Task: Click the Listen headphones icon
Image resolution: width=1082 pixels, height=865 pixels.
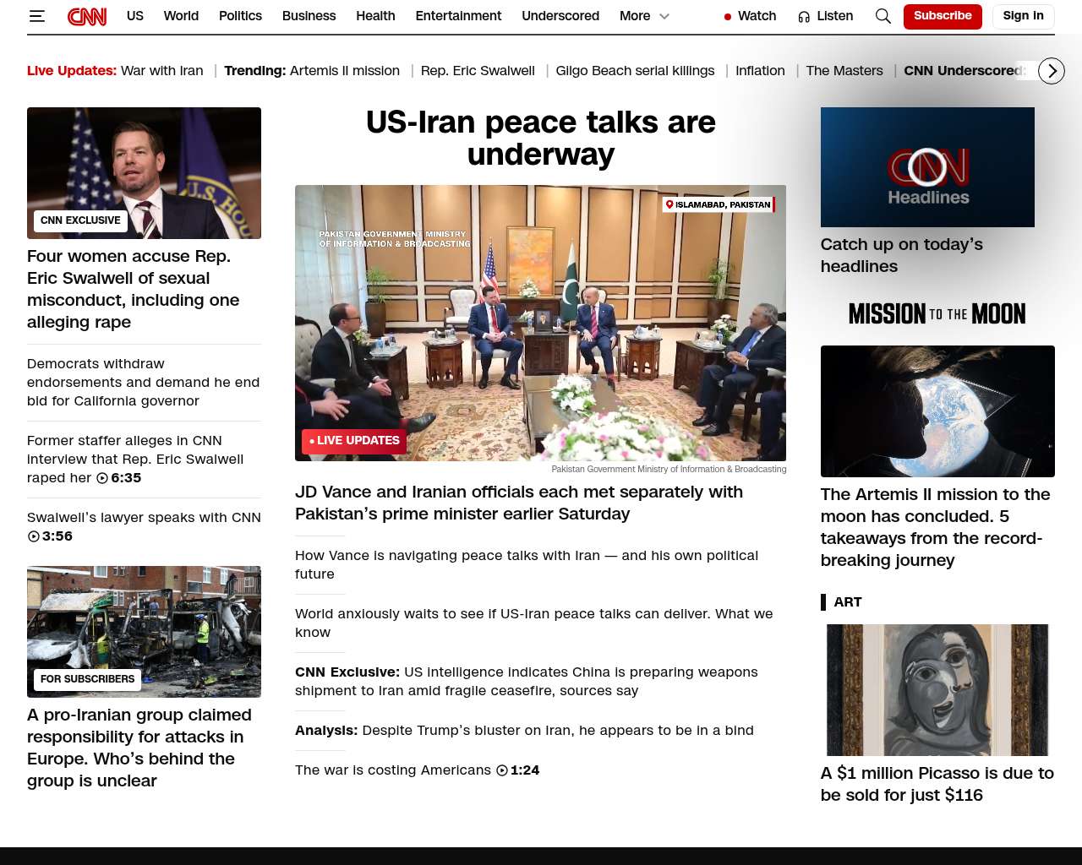Action: point(804,17)
